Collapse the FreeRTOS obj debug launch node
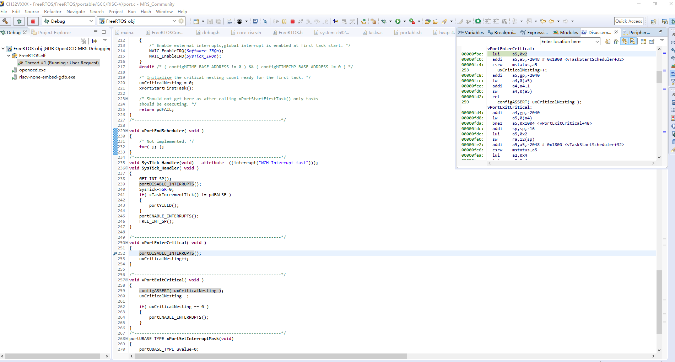 tap(3, 48)
